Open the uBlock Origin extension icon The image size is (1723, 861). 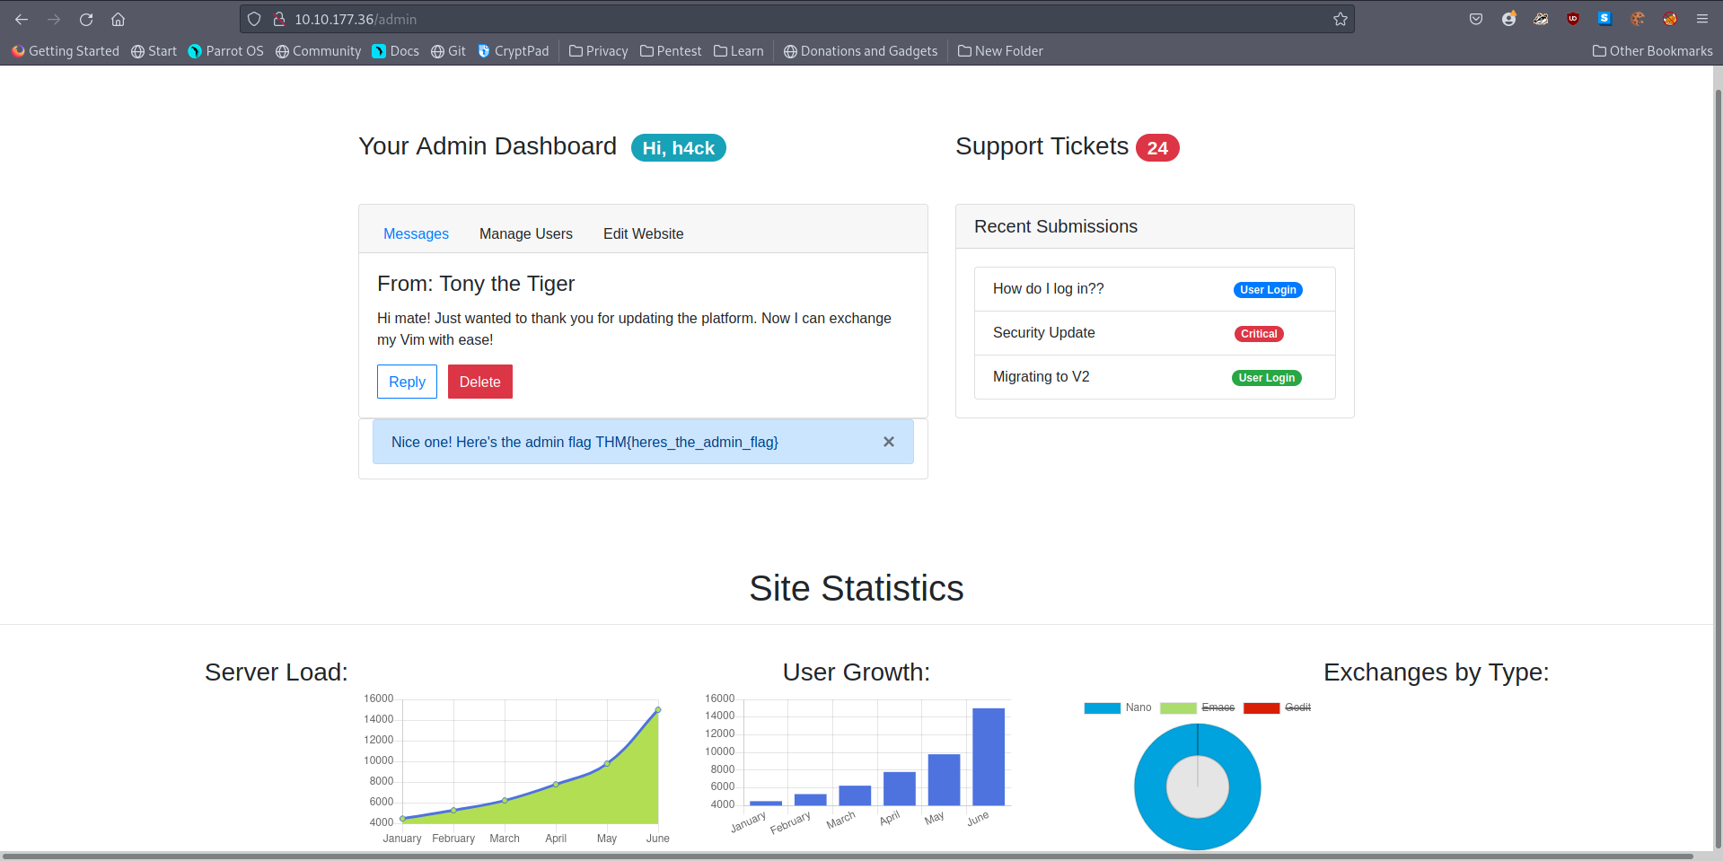coord(1572,19)
